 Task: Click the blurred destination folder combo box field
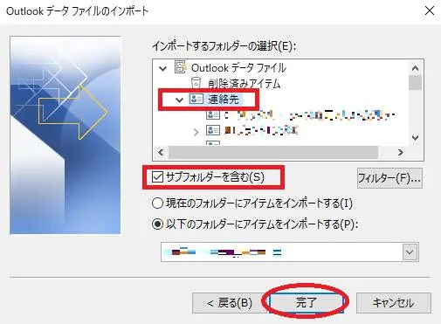point(290,252)
